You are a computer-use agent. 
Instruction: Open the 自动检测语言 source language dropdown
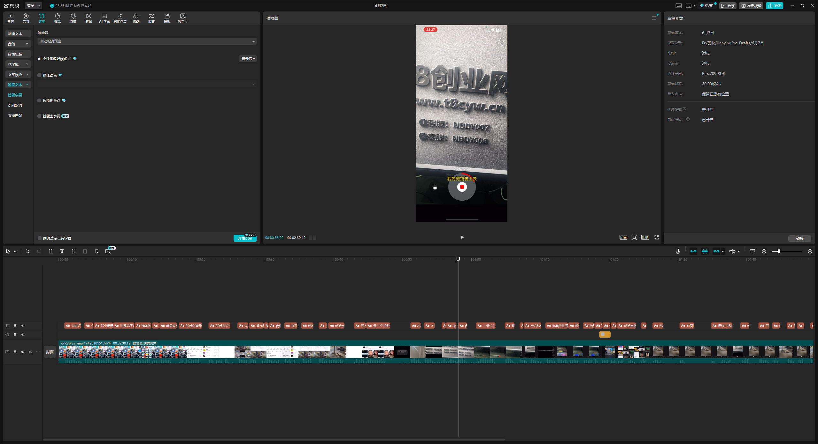[x=147, y=41]
